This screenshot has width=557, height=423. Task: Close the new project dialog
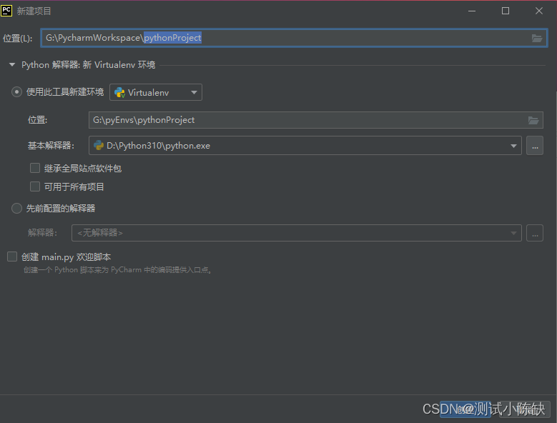(x=539, y=11)
